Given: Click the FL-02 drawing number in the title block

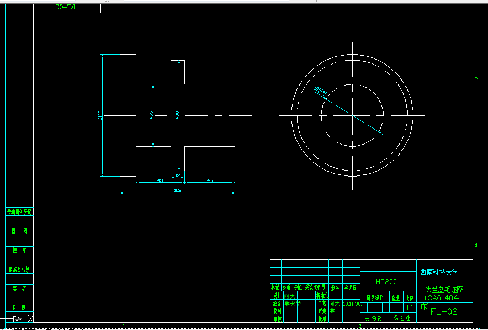Looking at the screenshot, I should point(444,312).
